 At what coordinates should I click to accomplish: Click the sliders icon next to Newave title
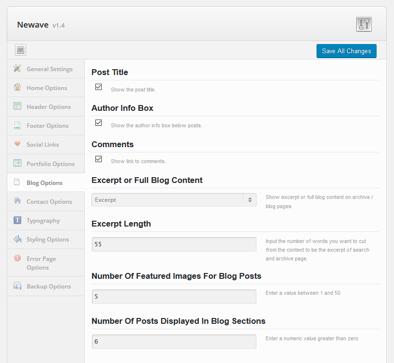[x=364, y=24]
